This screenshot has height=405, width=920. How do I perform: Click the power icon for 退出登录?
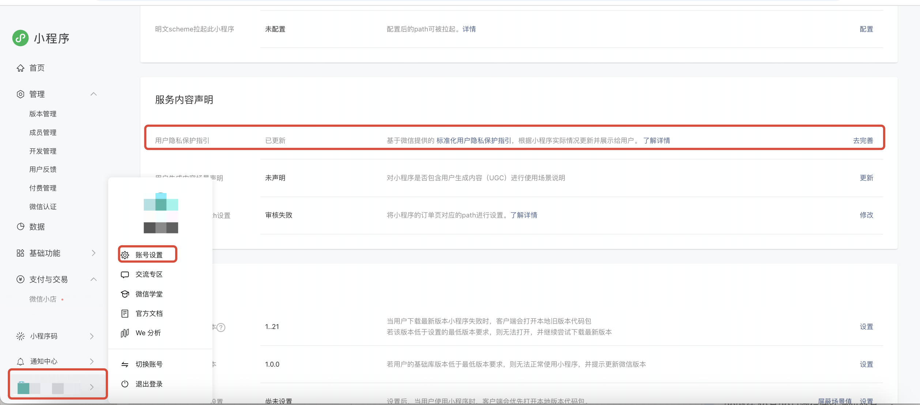pyautogui.click(x=125, y=384)
